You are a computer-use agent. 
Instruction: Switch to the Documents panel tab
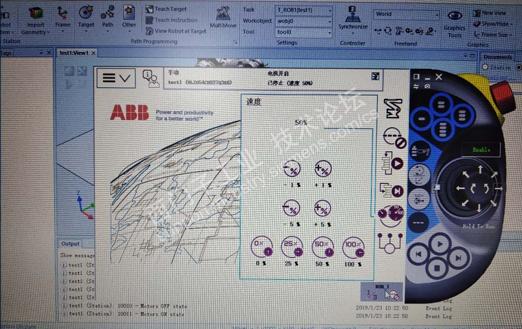coord(498,57)
